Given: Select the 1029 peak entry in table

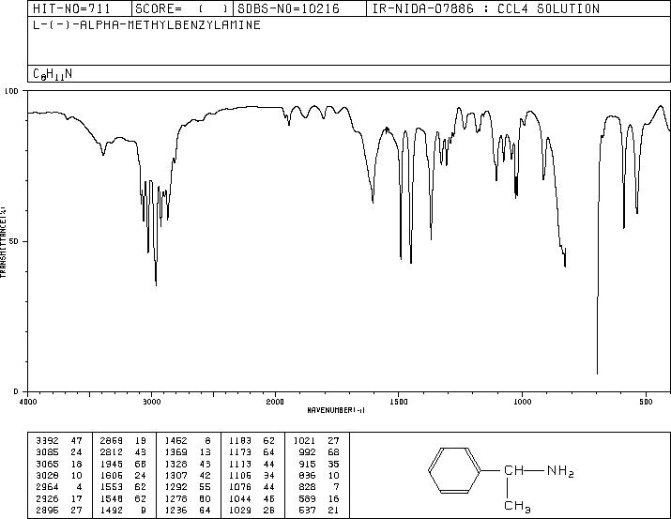Looking at the screenshot, I should pos(252,511).
